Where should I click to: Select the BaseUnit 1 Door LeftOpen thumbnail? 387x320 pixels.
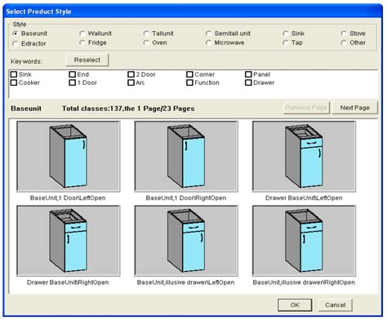[x=68, y=157]
